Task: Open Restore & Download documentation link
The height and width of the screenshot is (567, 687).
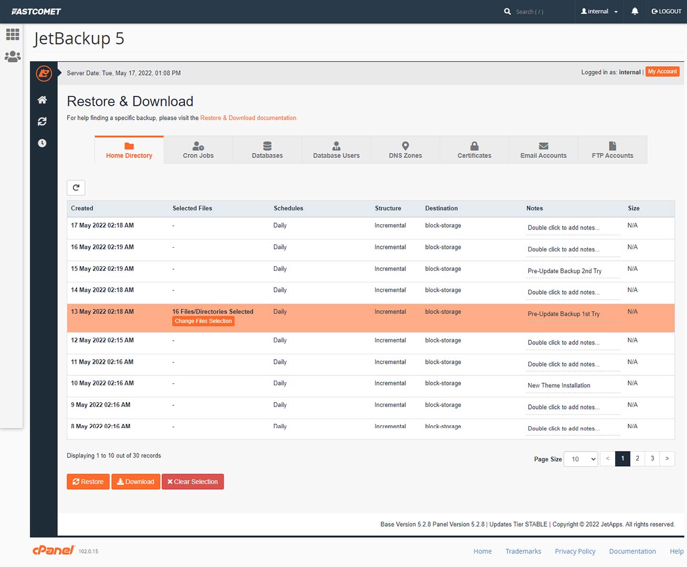Action: 249,118
